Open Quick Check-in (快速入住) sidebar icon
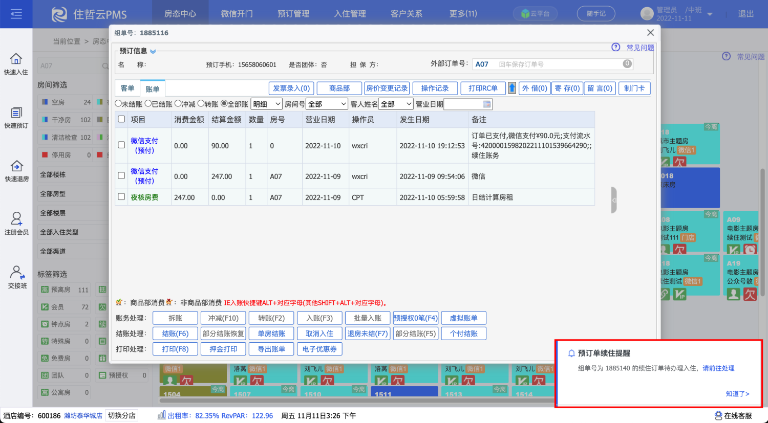768x423 pixels. tap(16, 64)
